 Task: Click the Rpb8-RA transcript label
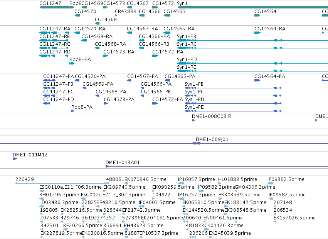[x=80, y=60]
